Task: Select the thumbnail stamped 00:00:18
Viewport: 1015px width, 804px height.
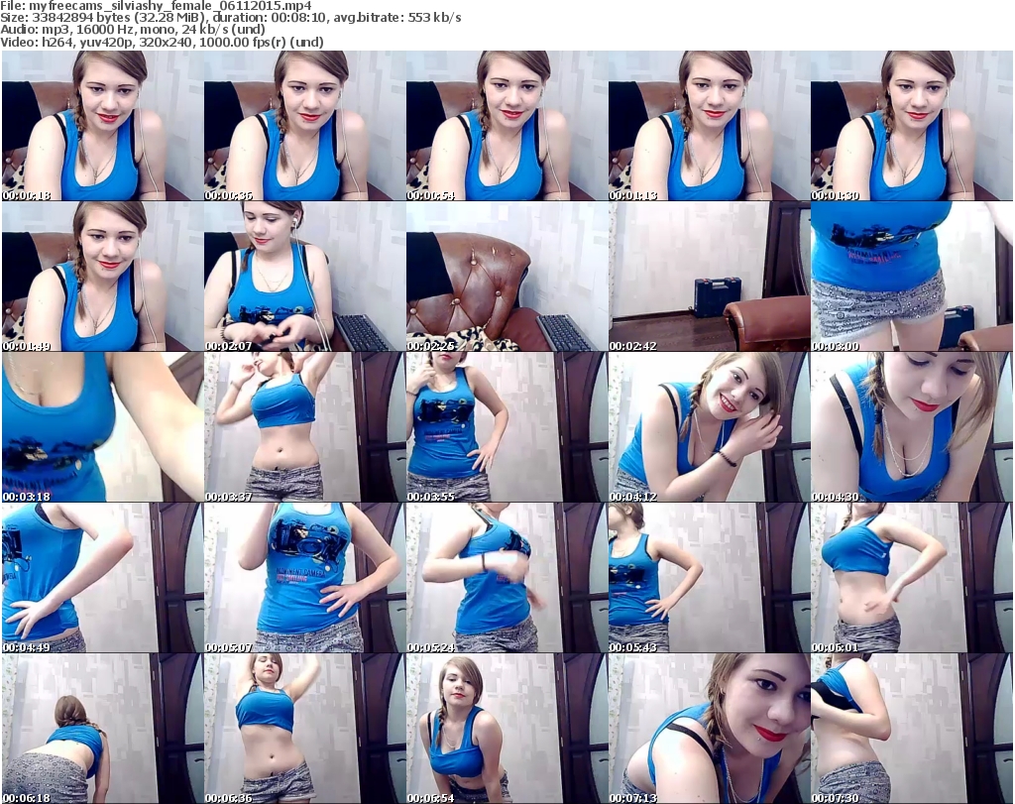Action: (x=102, y=126)
